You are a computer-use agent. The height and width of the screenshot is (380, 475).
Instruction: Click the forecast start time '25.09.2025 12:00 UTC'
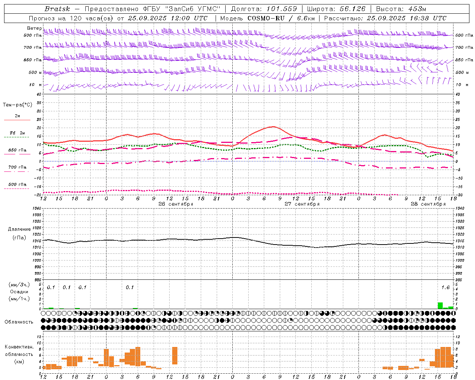pos(167,18)
